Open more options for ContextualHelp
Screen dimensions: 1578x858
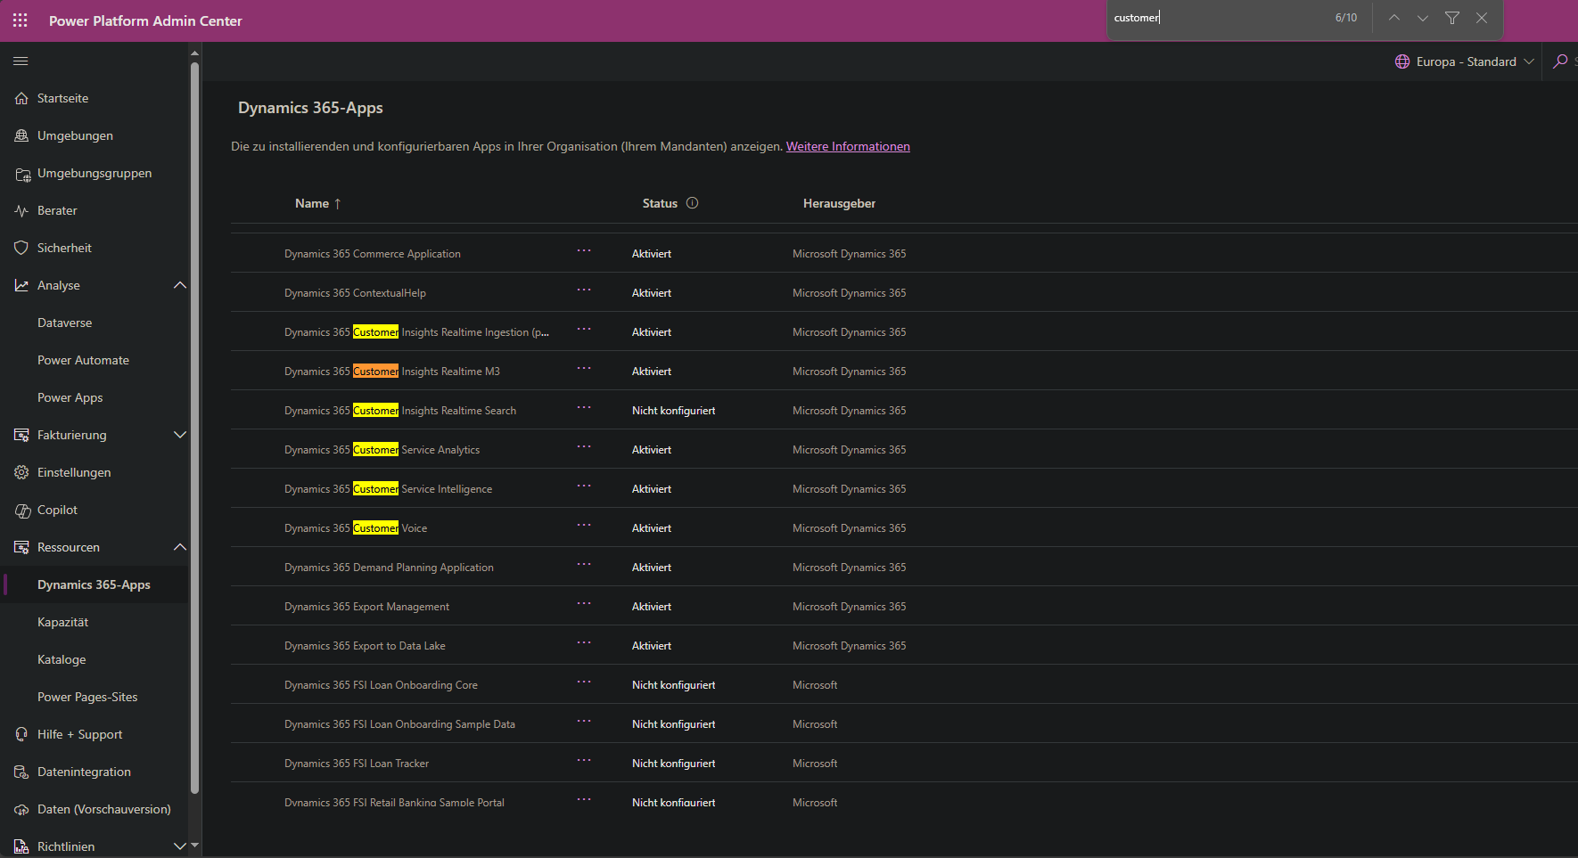pos(584,290)
